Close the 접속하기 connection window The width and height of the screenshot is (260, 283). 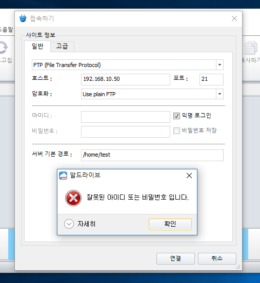pyautogui.click(x=234, y=18)
